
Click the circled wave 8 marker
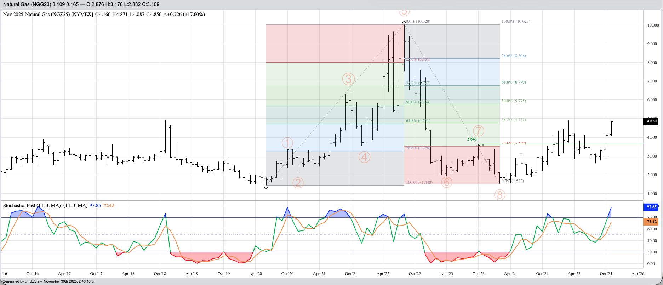tap(499, 194)
